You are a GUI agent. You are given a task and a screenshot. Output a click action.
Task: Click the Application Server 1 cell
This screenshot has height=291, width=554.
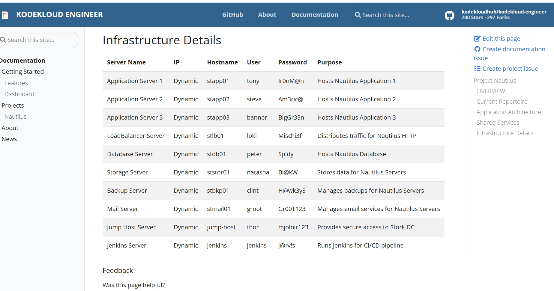135,81
